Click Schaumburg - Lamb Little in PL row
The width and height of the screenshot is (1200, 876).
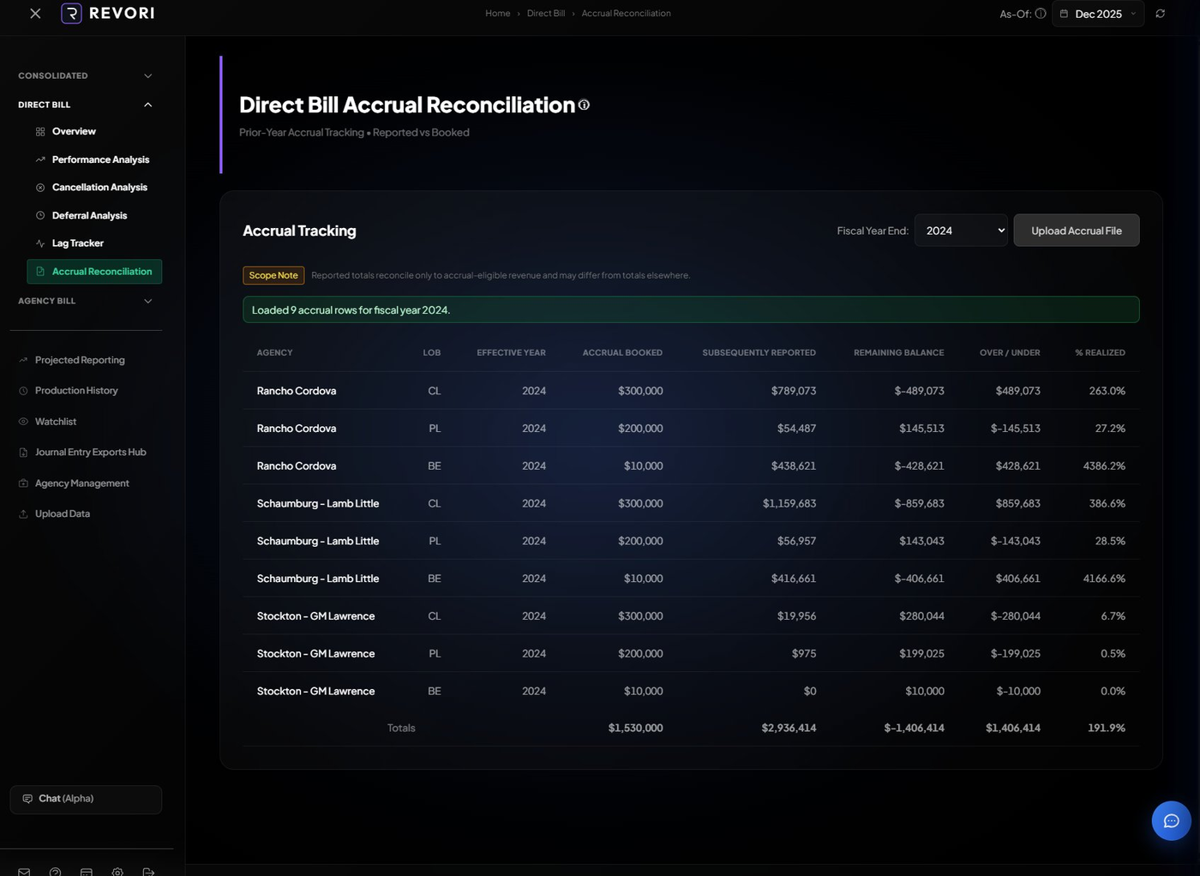tap(318, 542)
